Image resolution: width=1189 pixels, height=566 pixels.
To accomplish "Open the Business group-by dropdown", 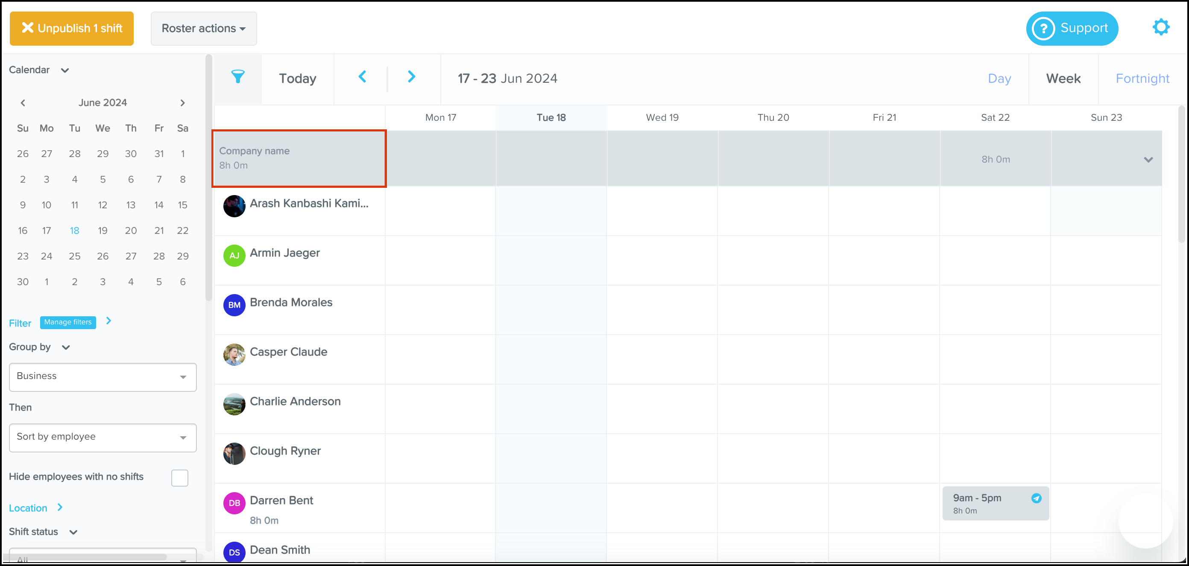I will [x=102, y=377].
